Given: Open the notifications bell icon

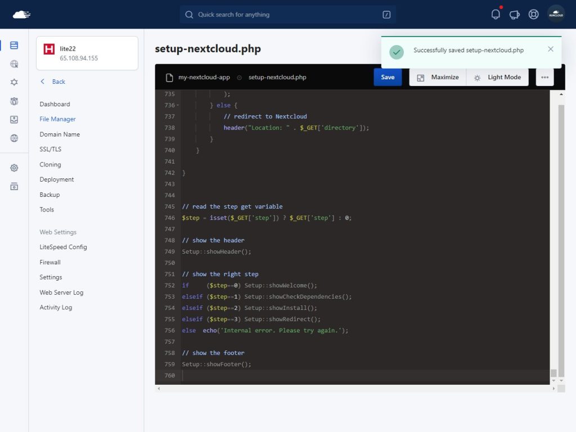Looking at the screenshot, I should tap(496, 15).
